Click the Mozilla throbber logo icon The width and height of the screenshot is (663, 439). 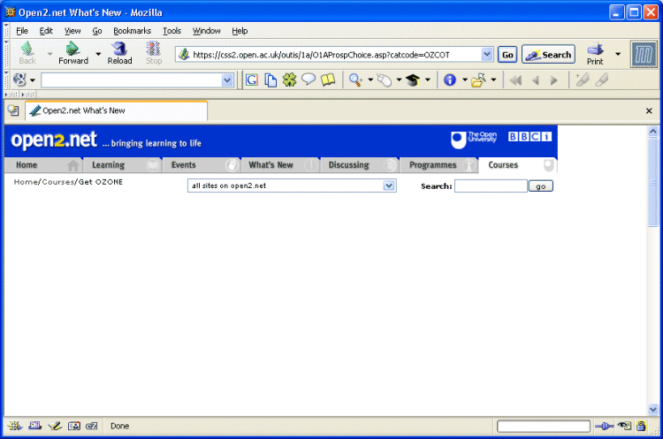644,54
